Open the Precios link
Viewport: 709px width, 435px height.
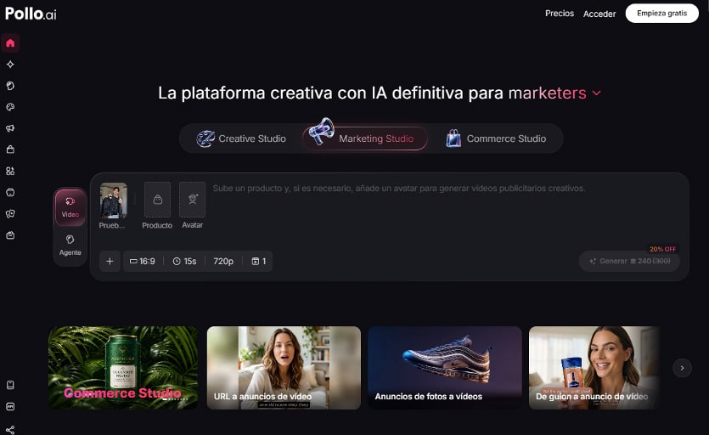point(560,14)
